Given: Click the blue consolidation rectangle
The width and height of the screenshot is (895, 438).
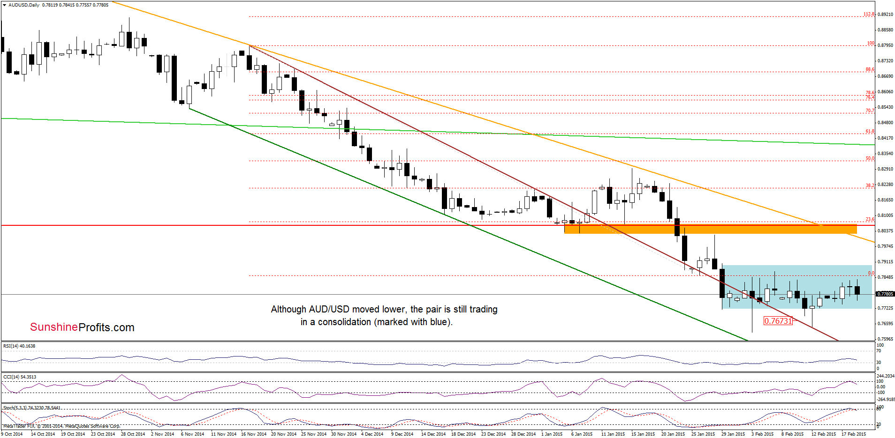Looking at the screenshot, I should pyautogui.click(x=796, y=287).
